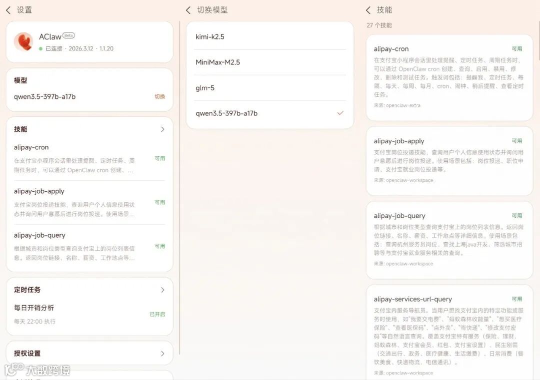
Task: Tap the AClaw red avatar icon
Action: (23, 41)
